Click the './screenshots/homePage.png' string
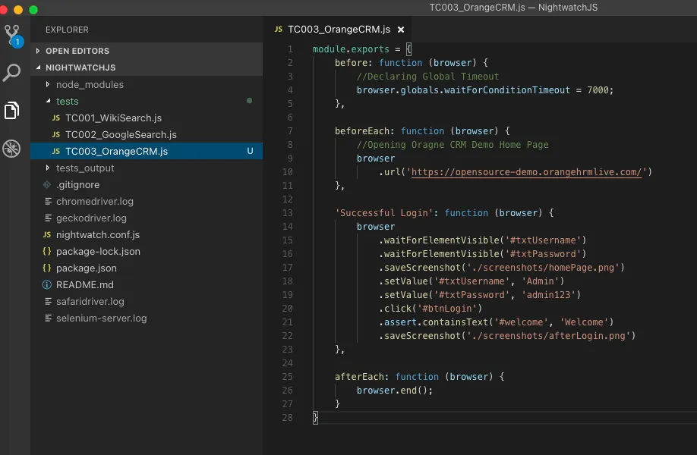 (543, 268)
